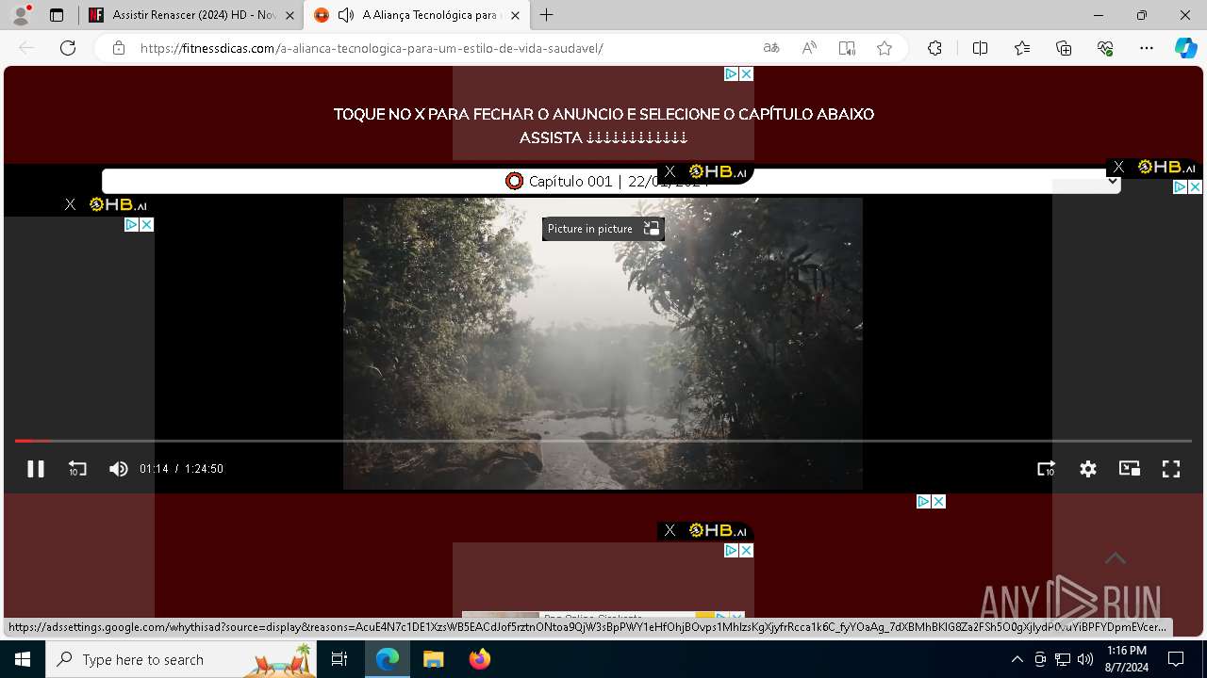The width and height of the screenshot is (1207, 678).
Task: Close the HB.AI ad above the dropdown
Action: click(x=670, y=171)
